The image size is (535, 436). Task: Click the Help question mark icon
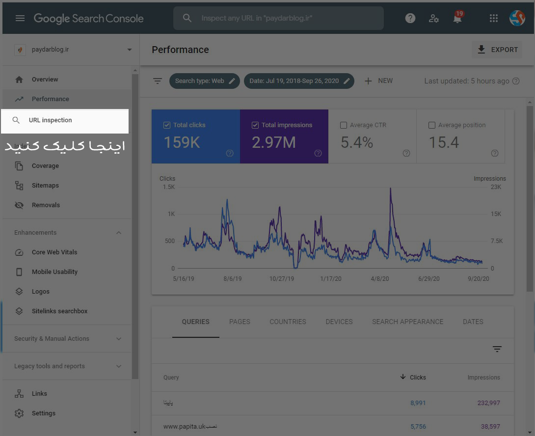click(x=410, y=18)
